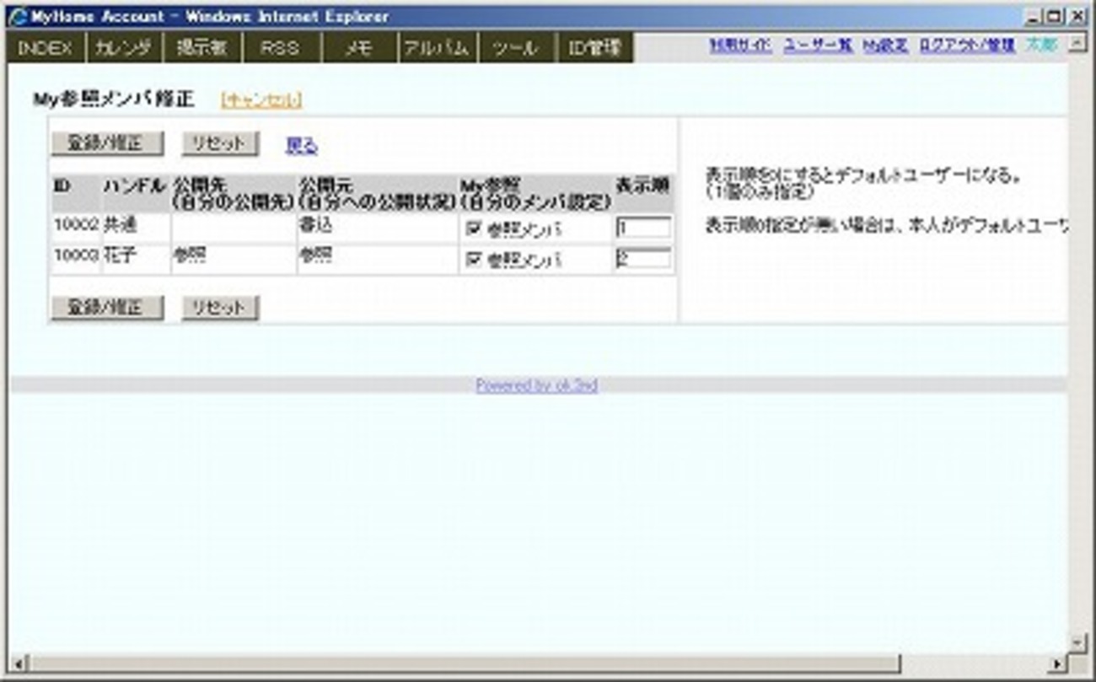Open the INDEX tab
This screenshot has width=1096, height=682.
coord(45,48)
